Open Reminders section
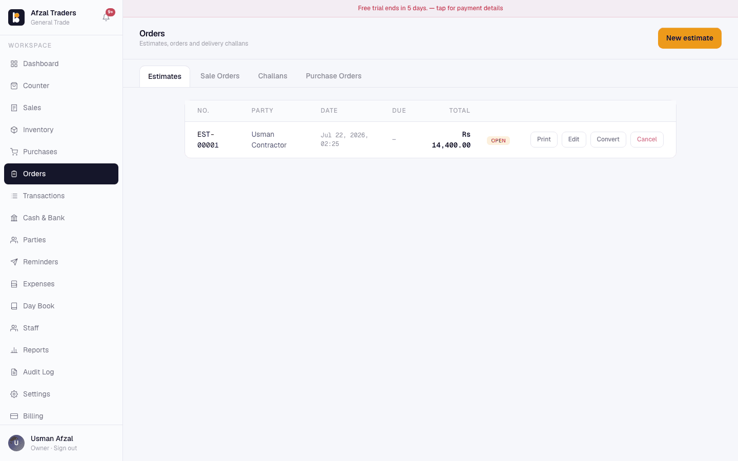The width and height of the screenshot is (738, 461). (x=61, y=262)
